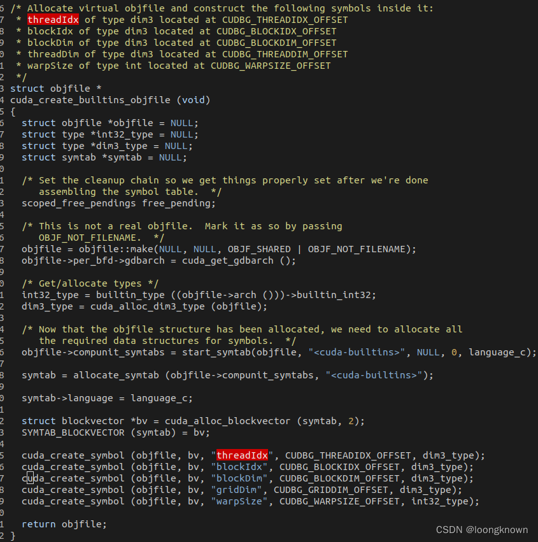
Task: Click the highlighted "threadIdx" string in cuda_create_symbol
Action: coord(242,455)
